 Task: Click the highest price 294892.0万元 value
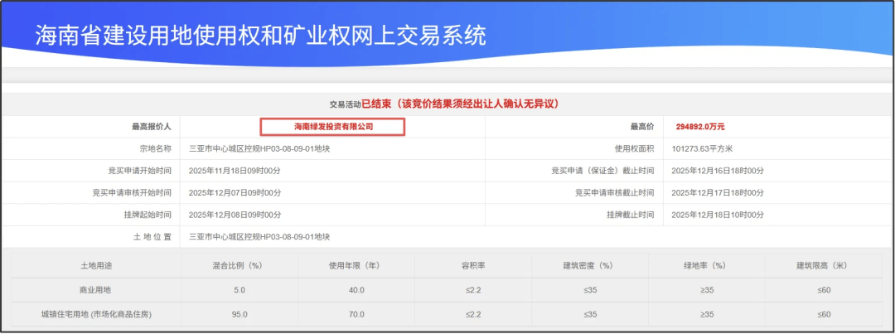(700, 127)
